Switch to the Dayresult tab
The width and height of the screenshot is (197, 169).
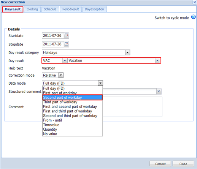pyautogui.click(x=13, y=9)
